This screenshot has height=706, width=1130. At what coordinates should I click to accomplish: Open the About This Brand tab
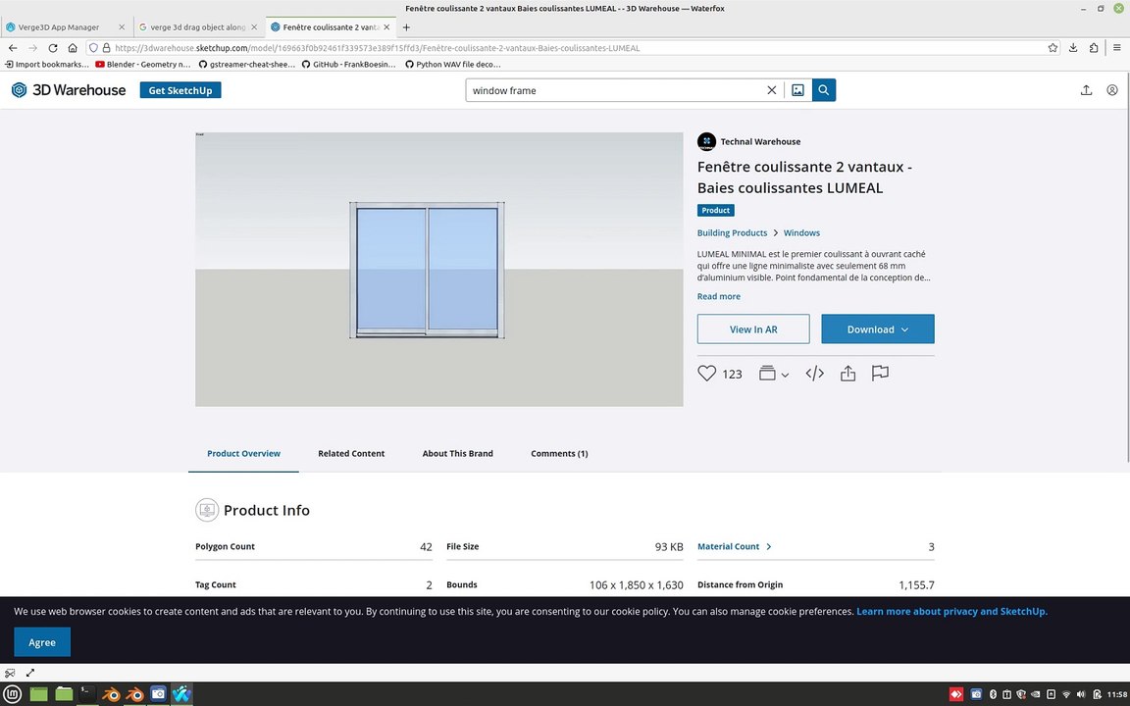458,453
